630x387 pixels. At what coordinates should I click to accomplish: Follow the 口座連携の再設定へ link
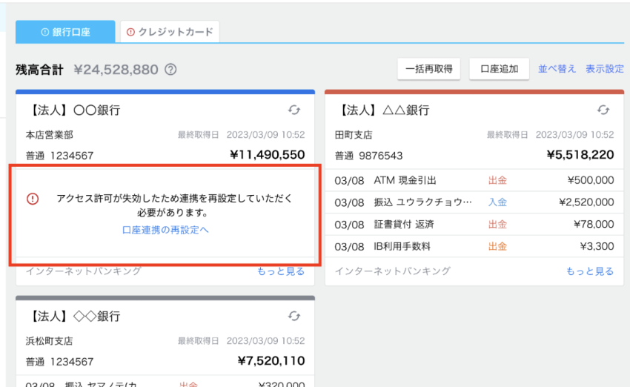(165, 230)
